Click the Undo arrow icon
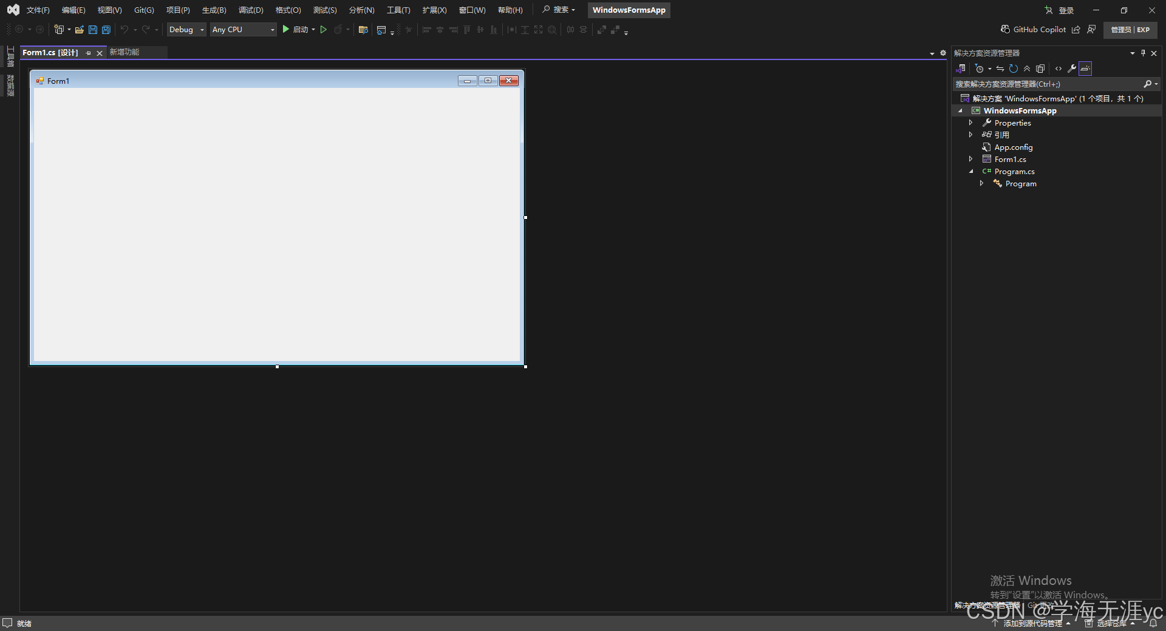 pyautogui.click(x=124, y=29)
